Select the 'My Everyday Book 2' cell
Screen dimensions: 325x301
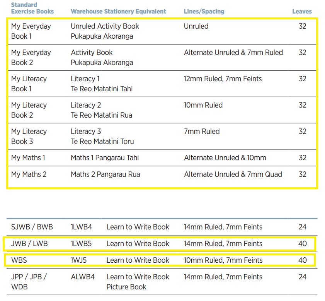(31, 58)
